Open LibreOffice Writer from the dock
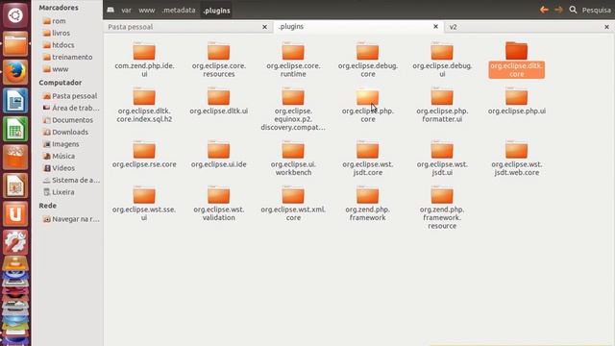Screen dimensions: 615x346 (15, 101)
